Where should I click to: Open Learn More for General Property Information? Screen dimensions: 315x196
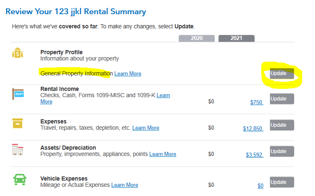[128, 73]
